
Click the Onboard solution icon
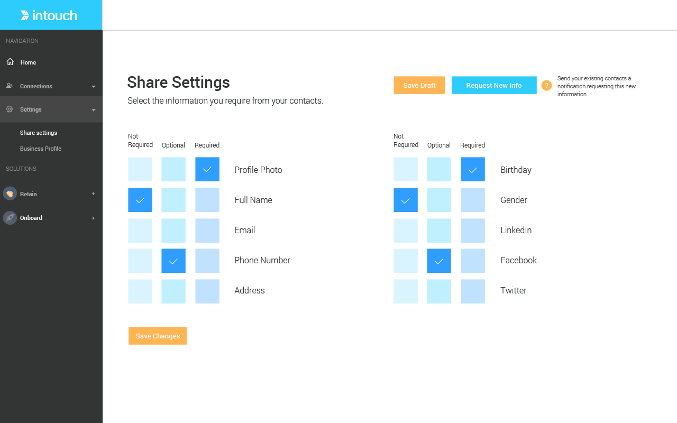[10, 218]
